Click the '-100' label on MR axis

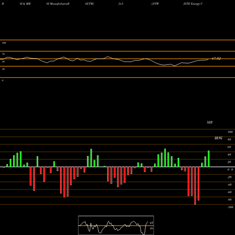tap(230, 207)
